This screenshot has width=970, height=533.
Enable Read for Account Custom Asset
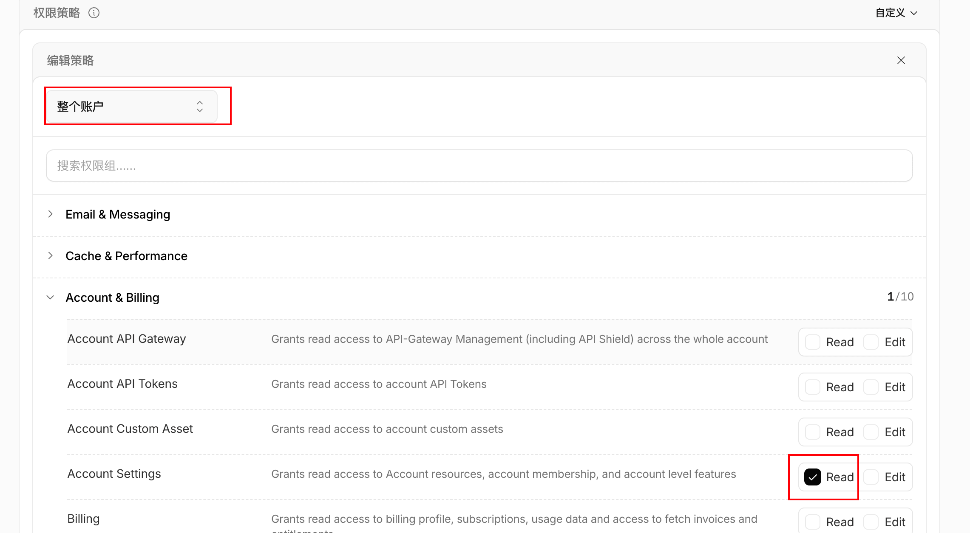coord(812,432)
